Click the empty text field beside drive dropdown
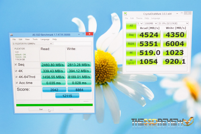 point(73,43)
